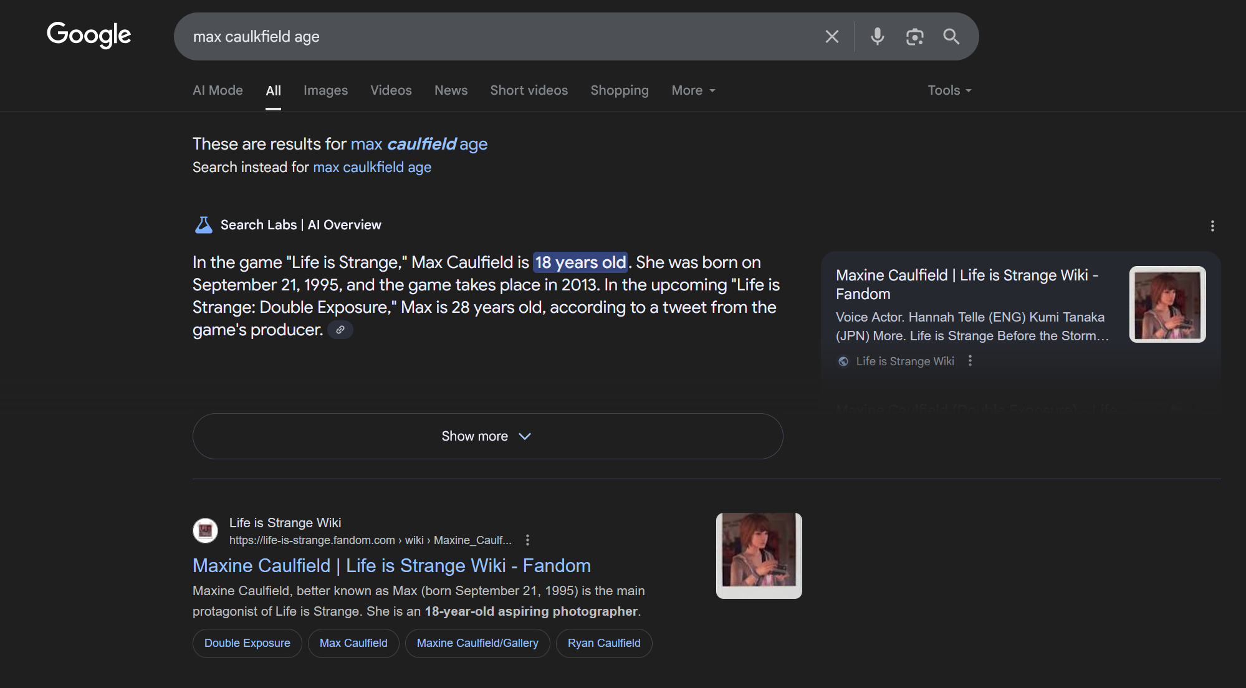Open Short videos tab
Screen dimensions: 1246x688
pos(529,90)
